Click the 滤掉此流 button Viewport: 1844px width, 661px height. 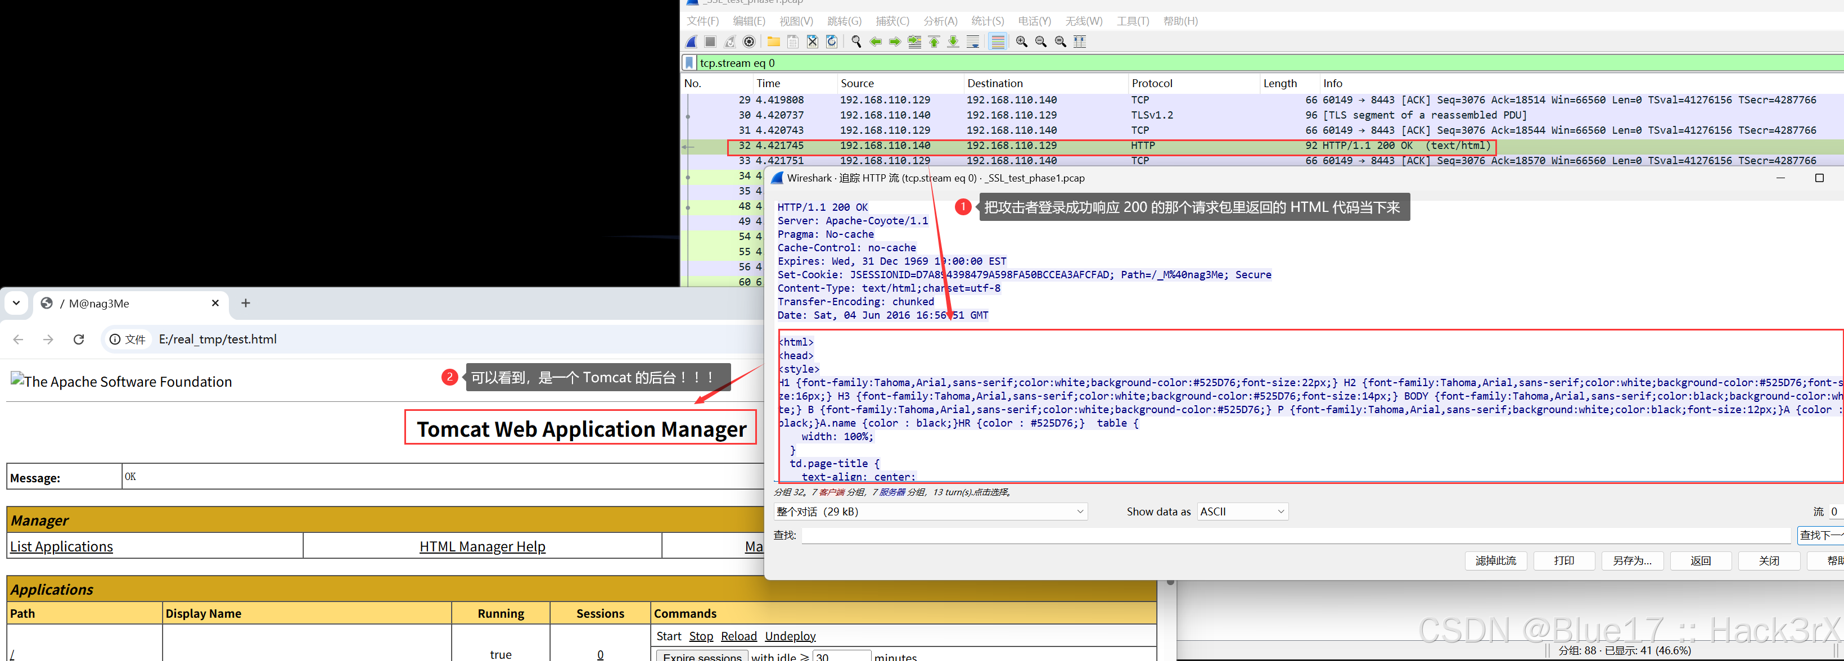click(x=1495, y=561)
